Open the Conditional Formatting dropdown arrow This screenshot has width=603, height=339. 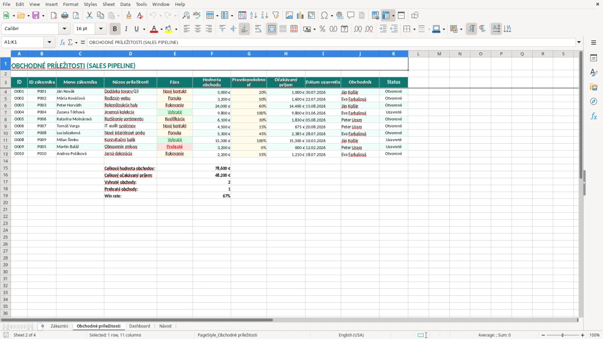click(461, 29)
